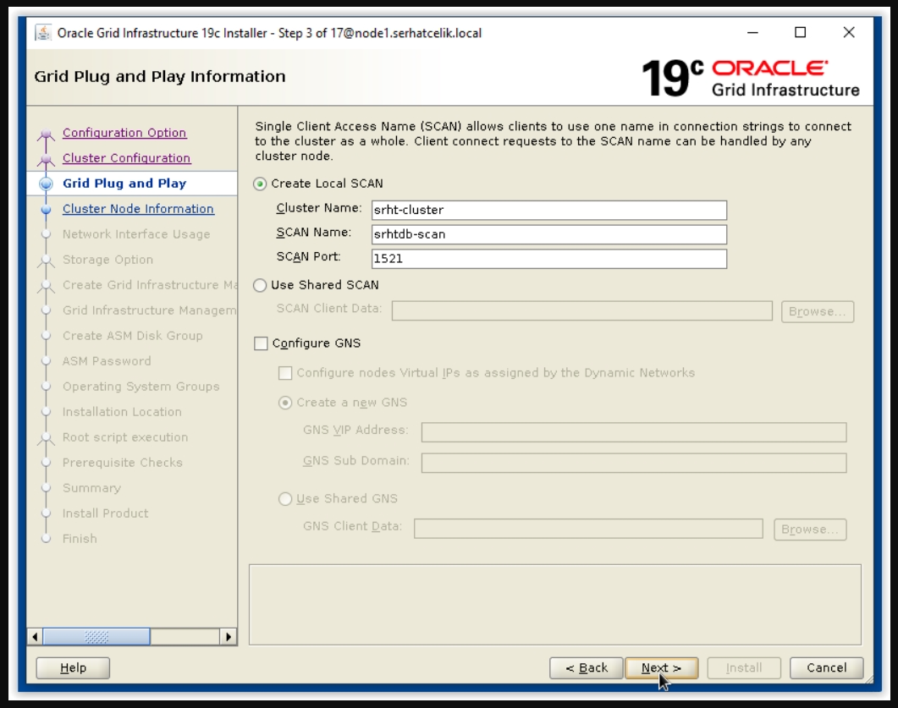Click the Install Product step

106,513
